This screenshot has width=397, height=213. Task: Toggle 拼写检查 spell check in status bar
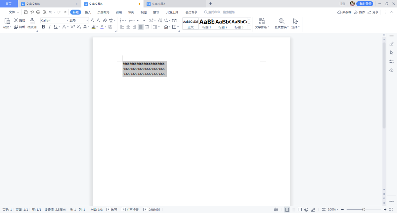(x=130, y=210)
